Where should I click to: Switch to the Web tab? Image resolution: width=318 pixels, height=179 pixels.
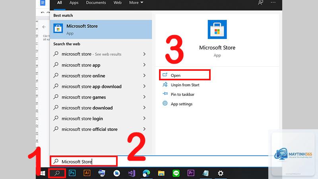click(x=117, y=3)
